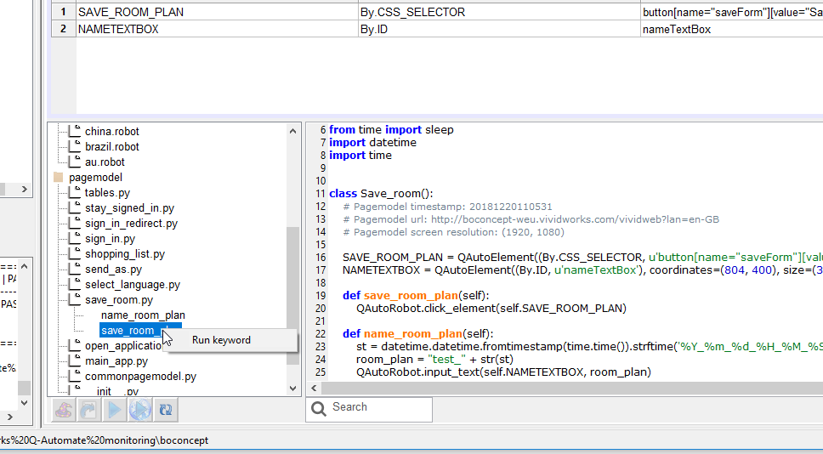823x454 pixels.
Task: Open select_language.py in the tree
Action: pyautogui.click(x=133, y=285)
